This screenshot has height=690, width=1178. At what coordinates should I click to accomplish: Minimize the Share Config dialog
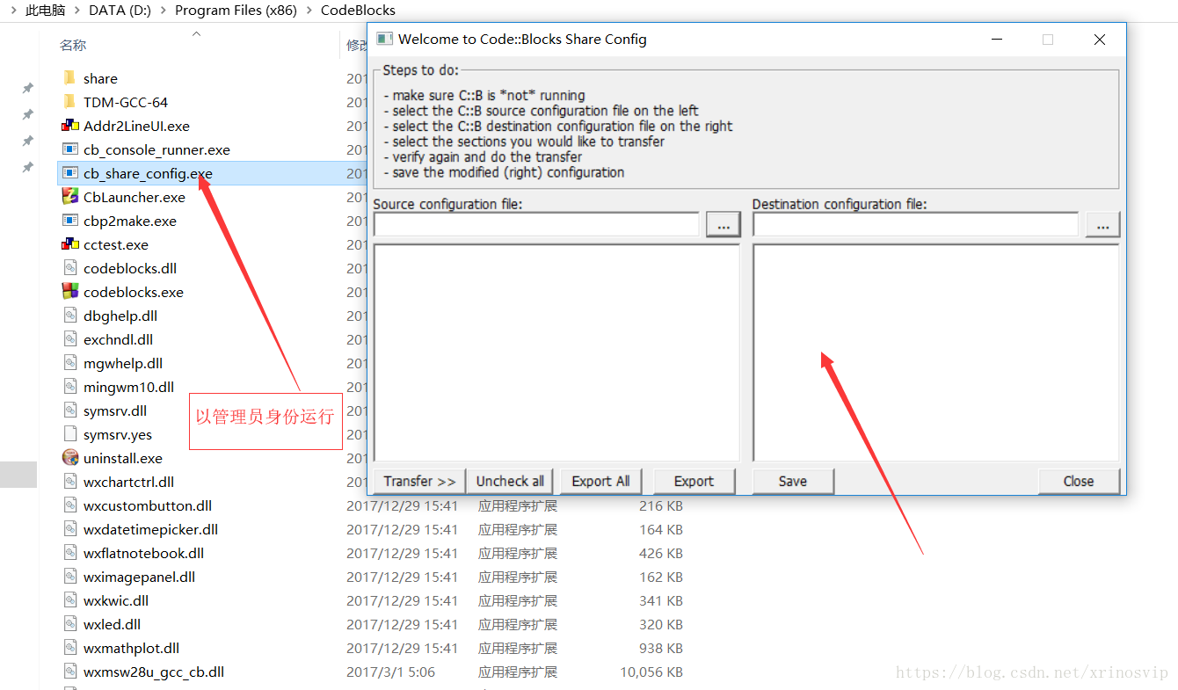pyautogui.click(x=997, y=39)
